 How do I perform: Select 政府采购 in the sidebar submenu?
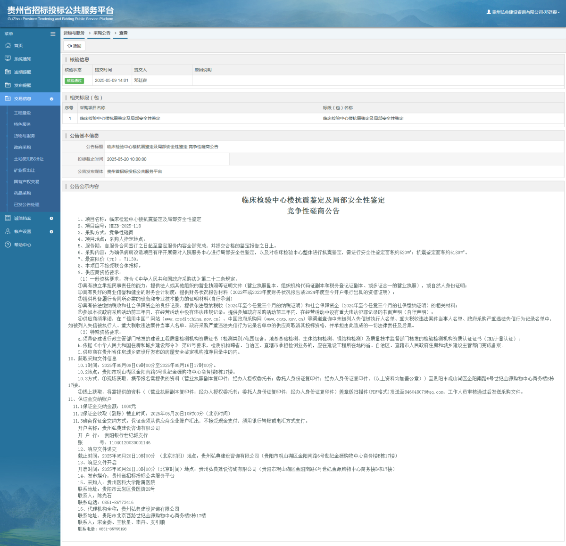22,147
